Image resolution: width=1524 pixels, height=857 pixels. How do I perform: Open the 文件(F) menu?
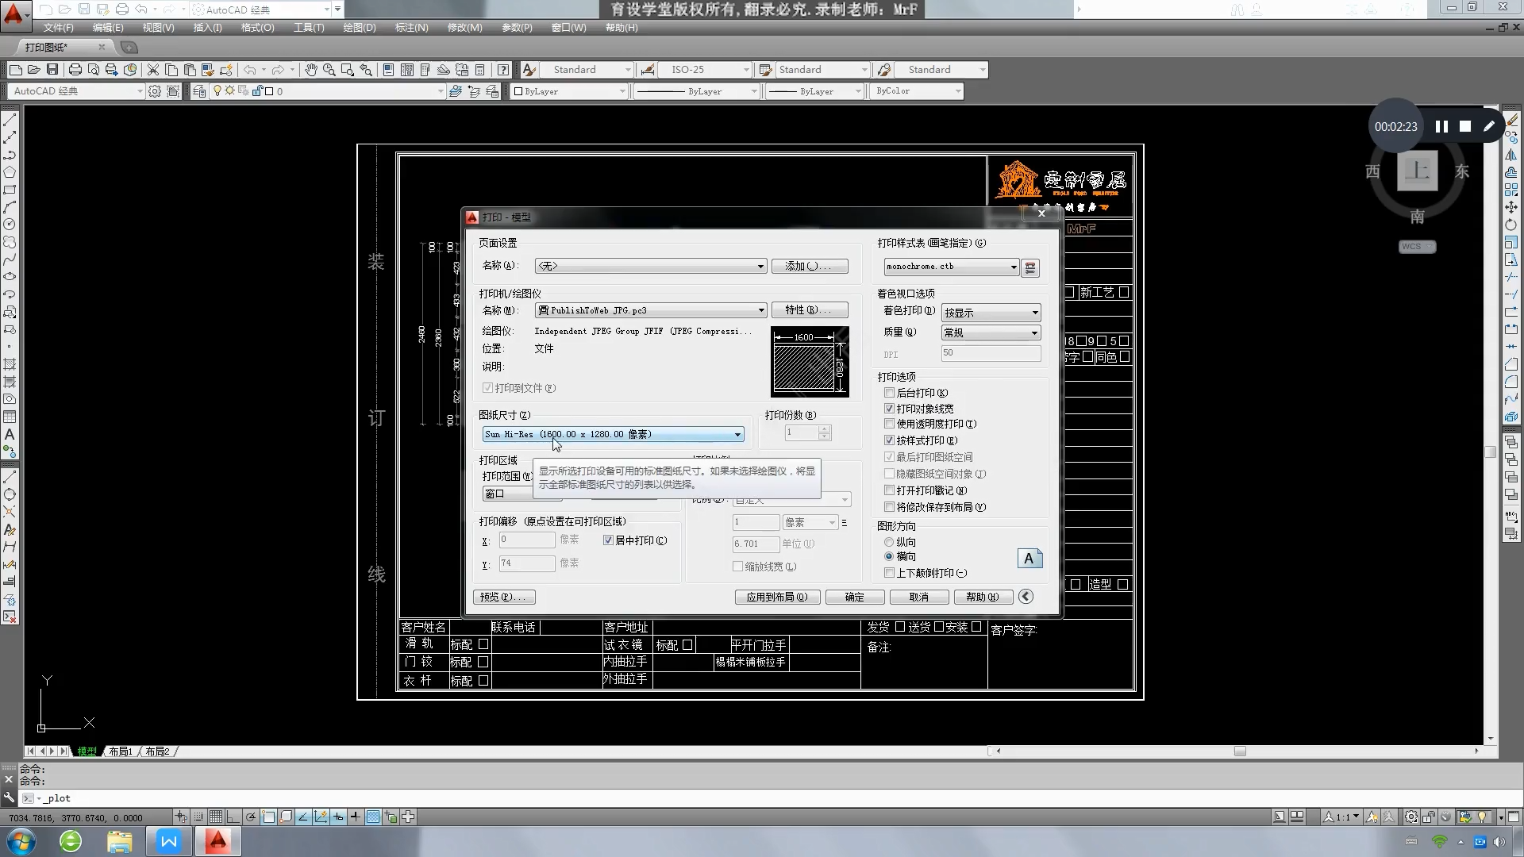(58, 28)
